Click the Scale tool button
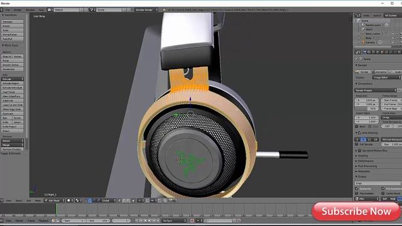This screenshot has width=402, height=226. point(13,30)
